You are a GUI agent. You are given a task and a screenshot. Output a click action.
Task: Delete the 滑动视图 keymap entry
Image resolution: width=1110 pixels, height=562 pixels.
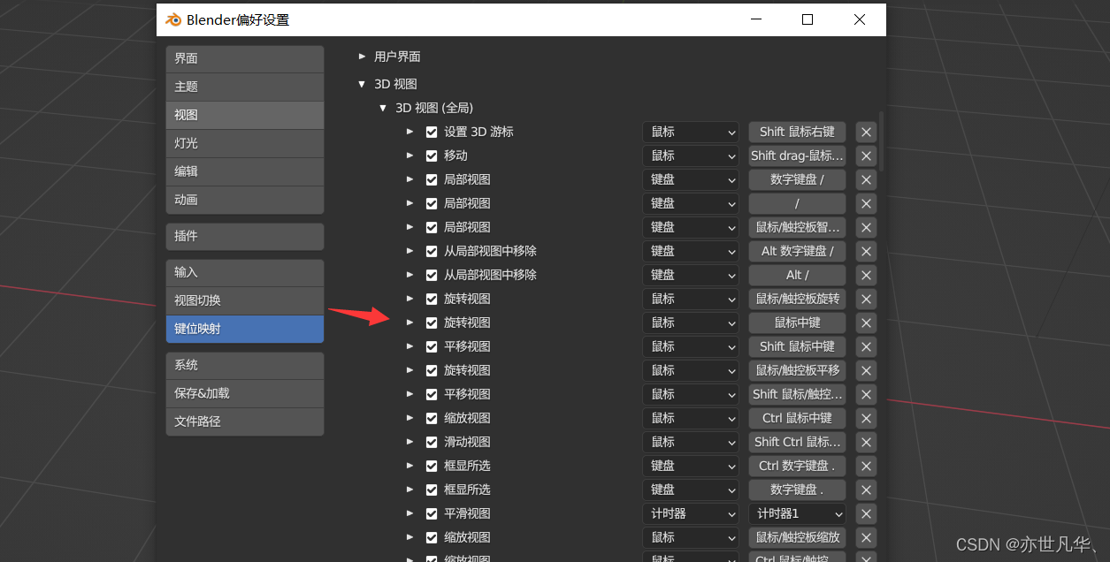pyautogui.click(x=866, y=442)
